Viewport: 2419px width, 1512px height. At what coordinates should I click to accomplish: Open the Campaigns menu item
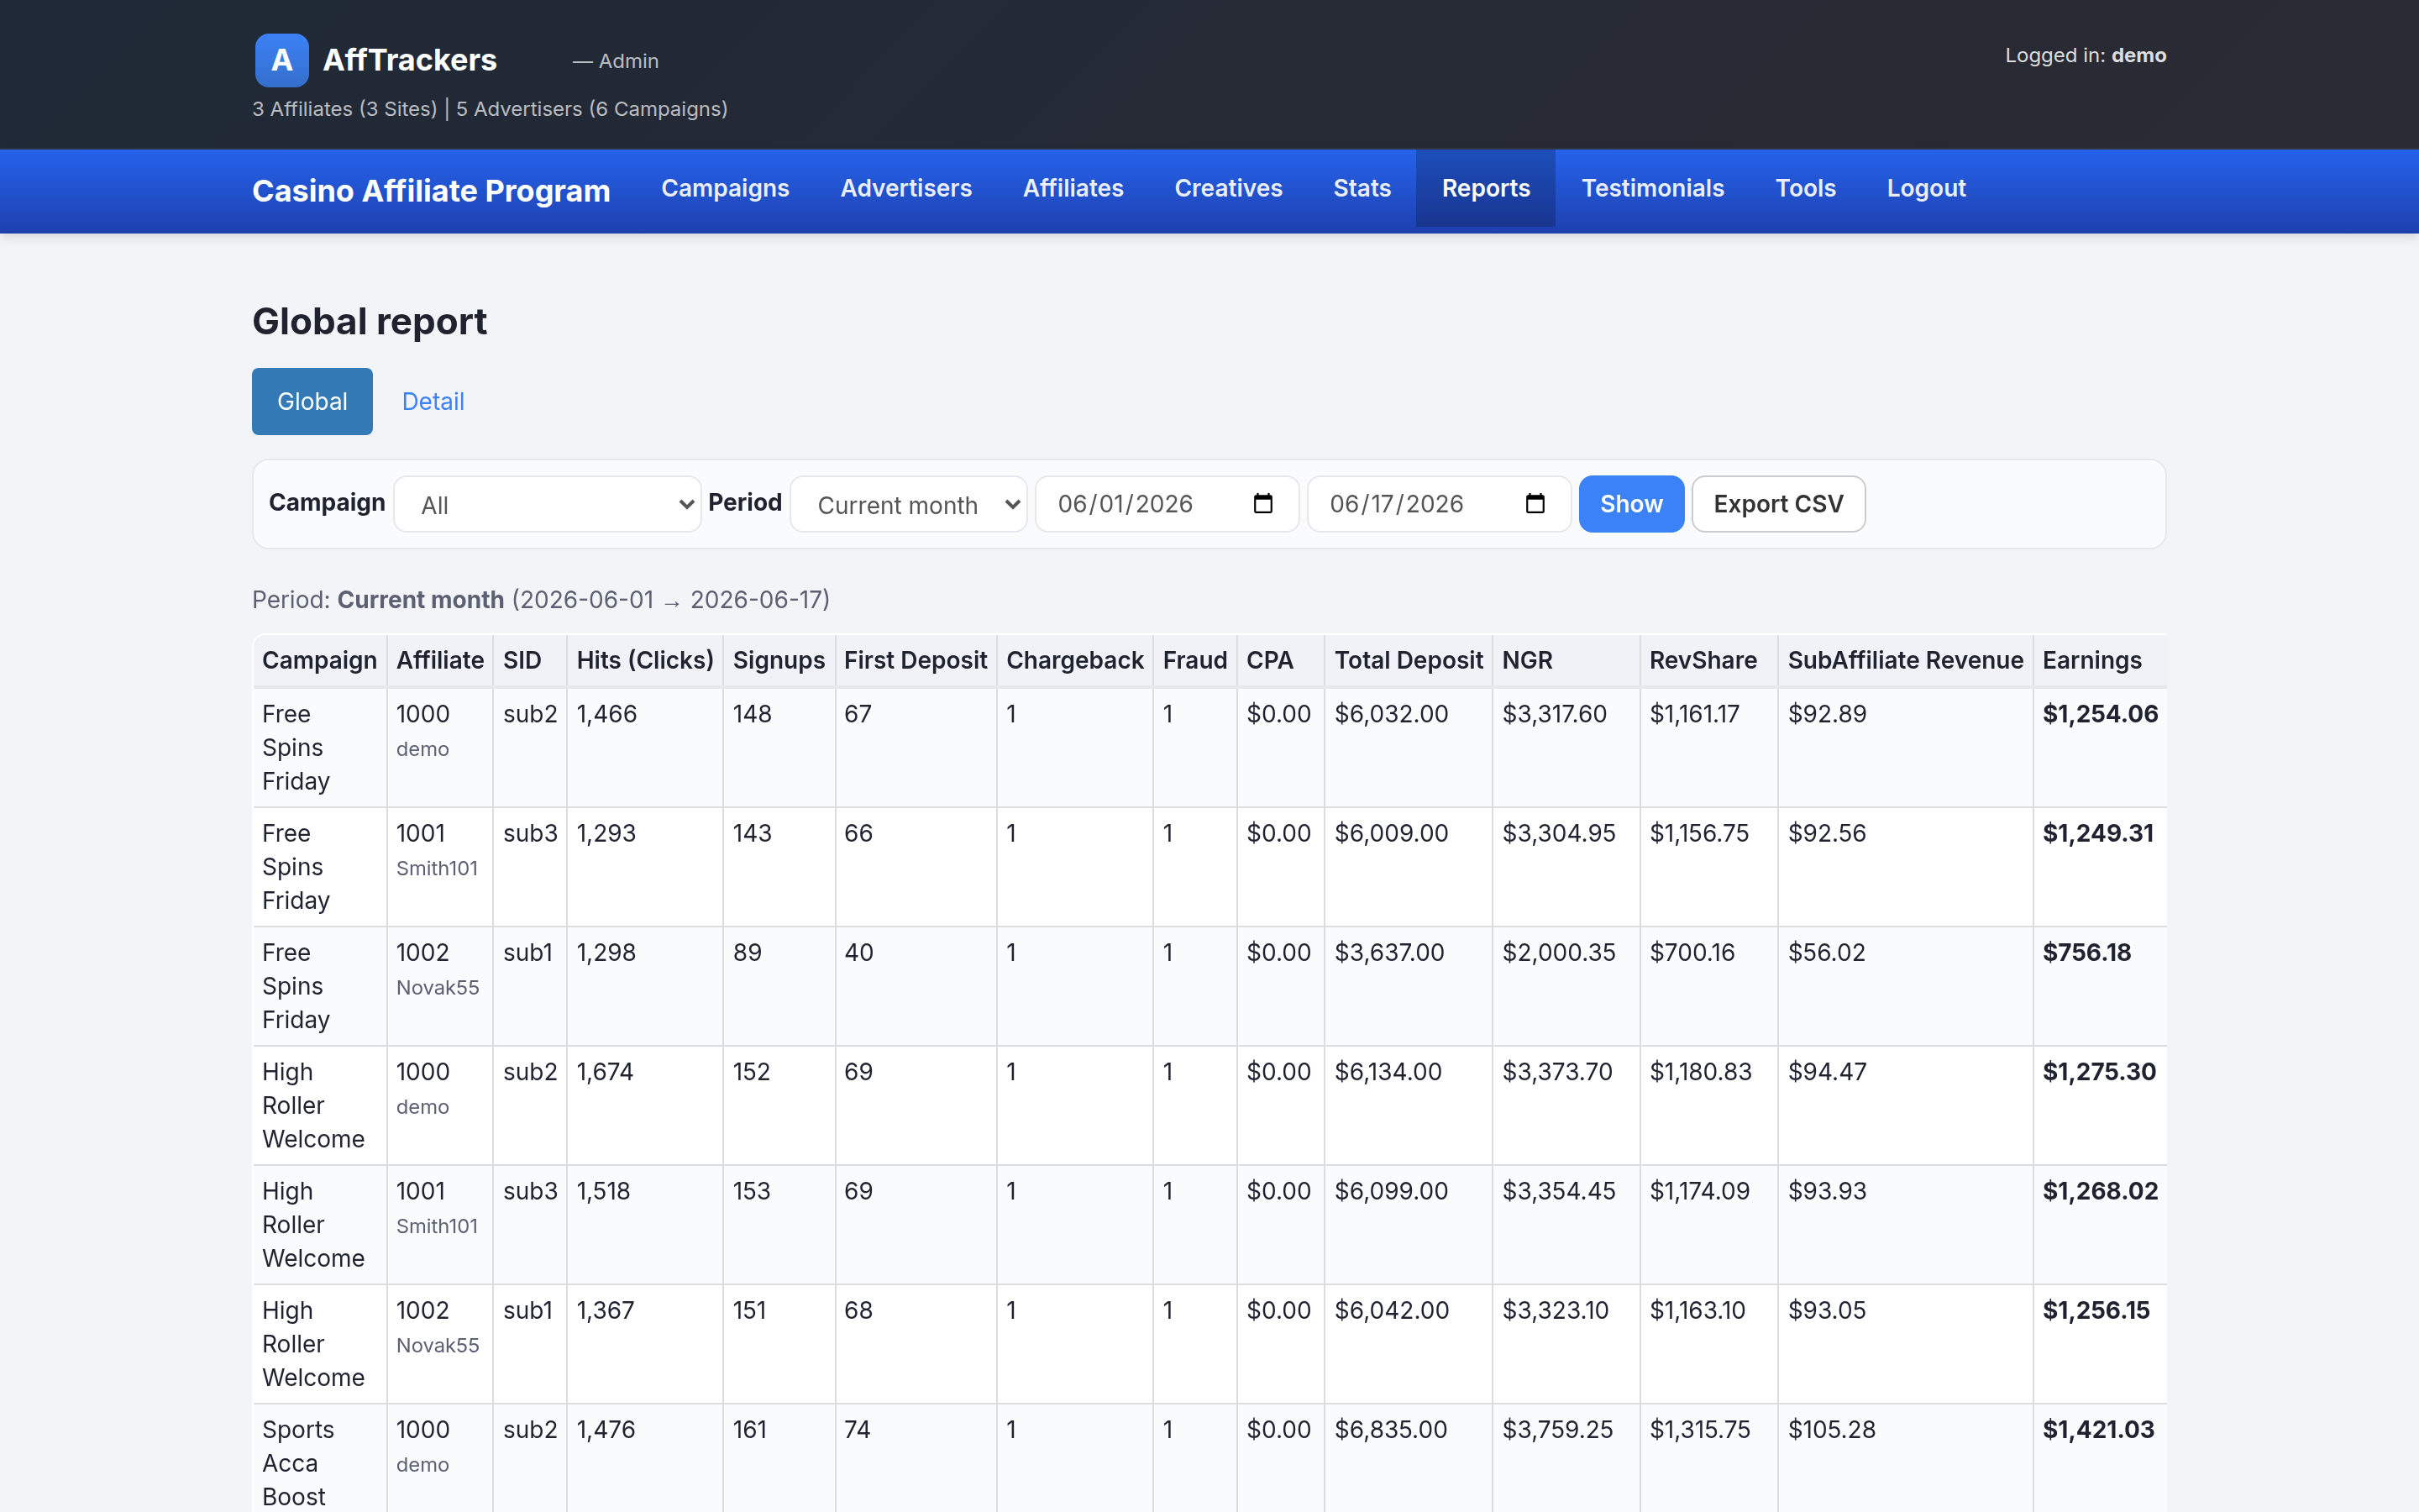pos(725,188)
